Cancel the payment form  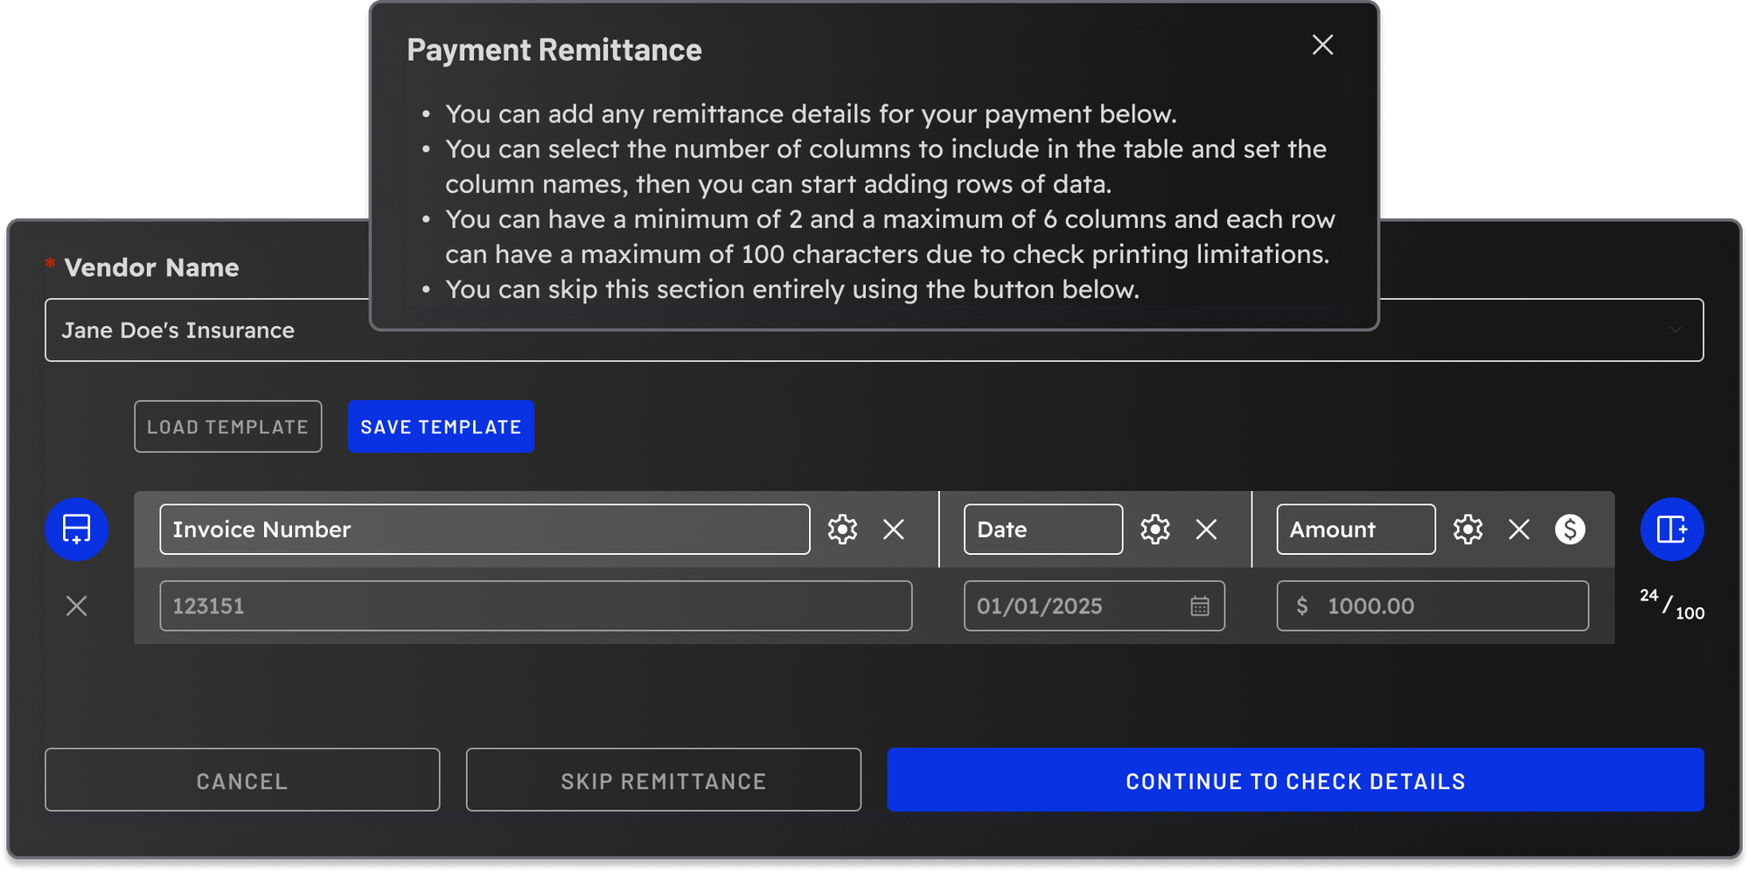[242, 780]
